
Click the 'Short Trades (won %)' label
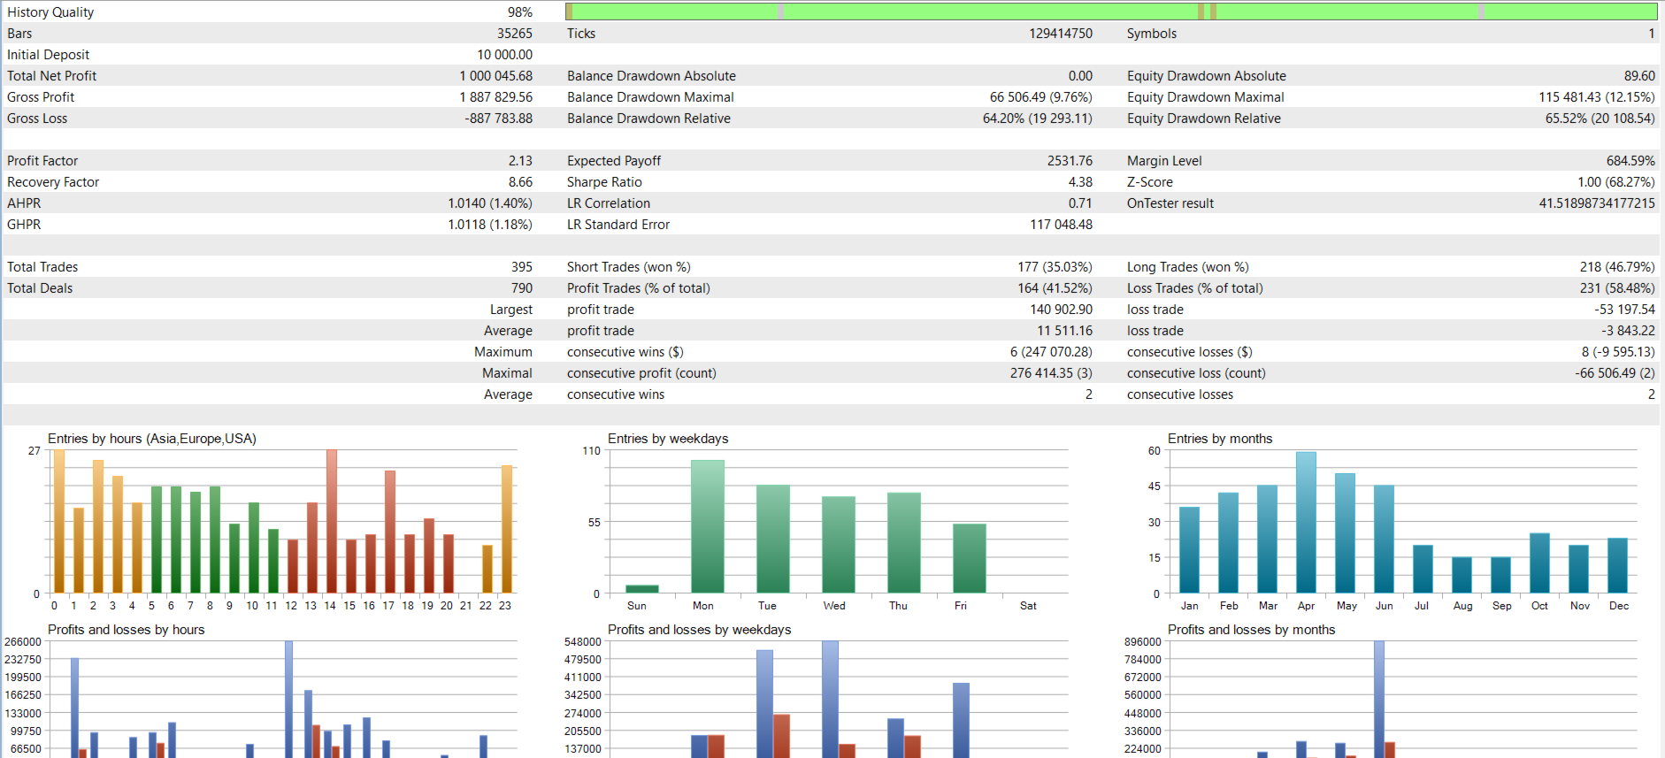629,267
